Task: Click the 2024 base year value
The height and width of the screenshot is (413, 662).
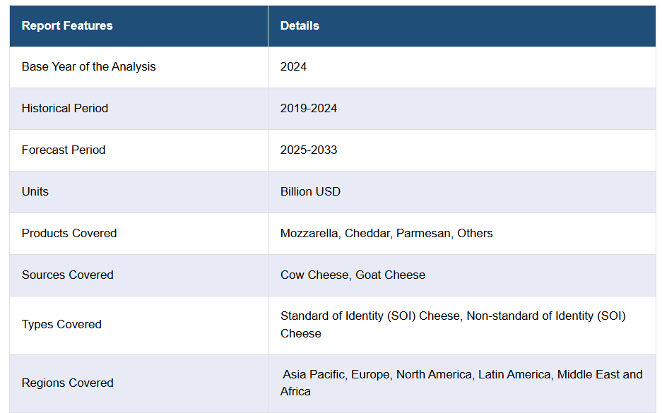Action: pyautogui.click(x=293, y=66)
